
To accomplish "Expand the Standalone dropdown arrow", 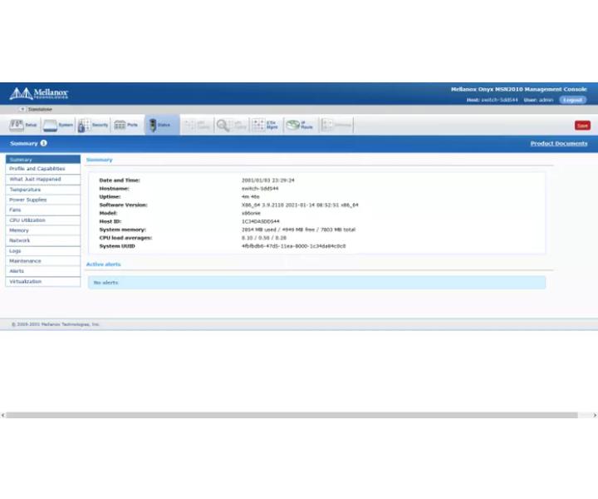I will [22, 109].
